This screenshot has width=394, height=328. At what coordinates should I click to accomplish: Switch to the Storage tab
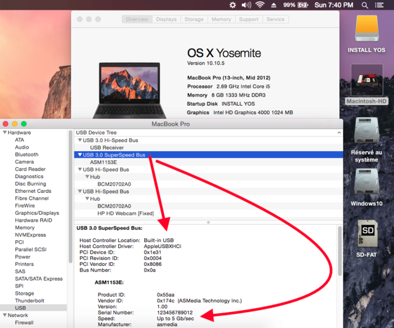tap(194, 19)
